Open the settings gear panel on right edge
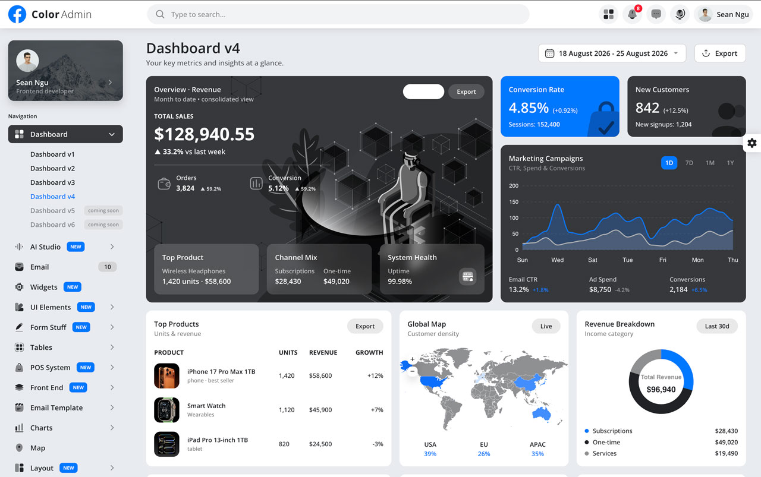This screenshot has height=477, width=761. point(752,143)
